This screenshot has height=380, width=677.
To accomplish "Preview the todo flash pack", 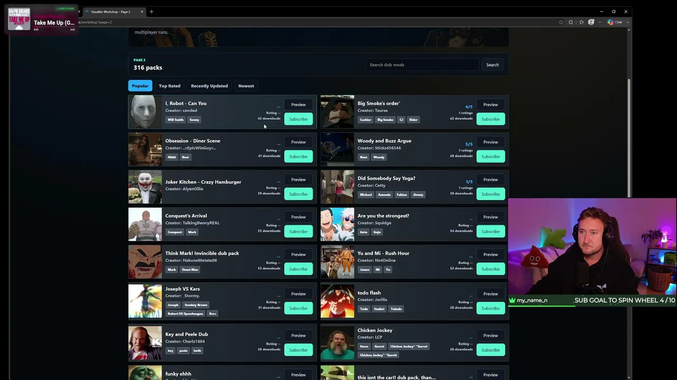I will coord(490,294).
